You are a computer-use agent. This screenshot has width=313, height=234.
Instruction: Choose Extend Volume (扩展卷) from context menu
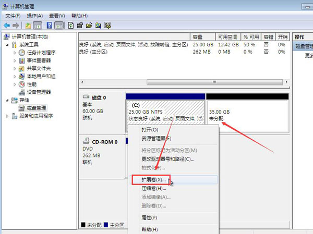(153, 179)
